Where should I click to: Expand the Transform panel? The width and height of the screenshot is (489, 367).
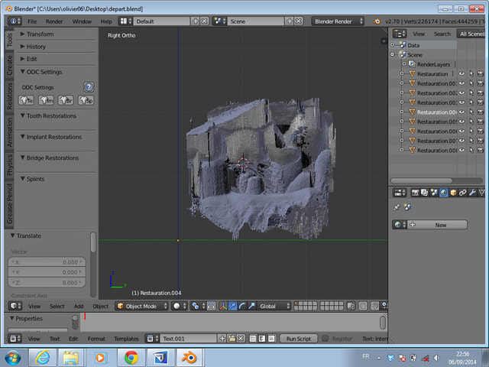39,34
